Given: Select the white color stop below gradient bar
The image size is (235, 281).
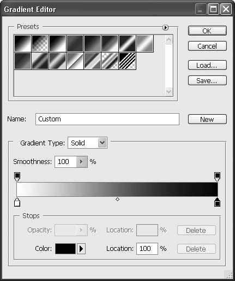Looking at the screenshot, I should coord(17,202).
